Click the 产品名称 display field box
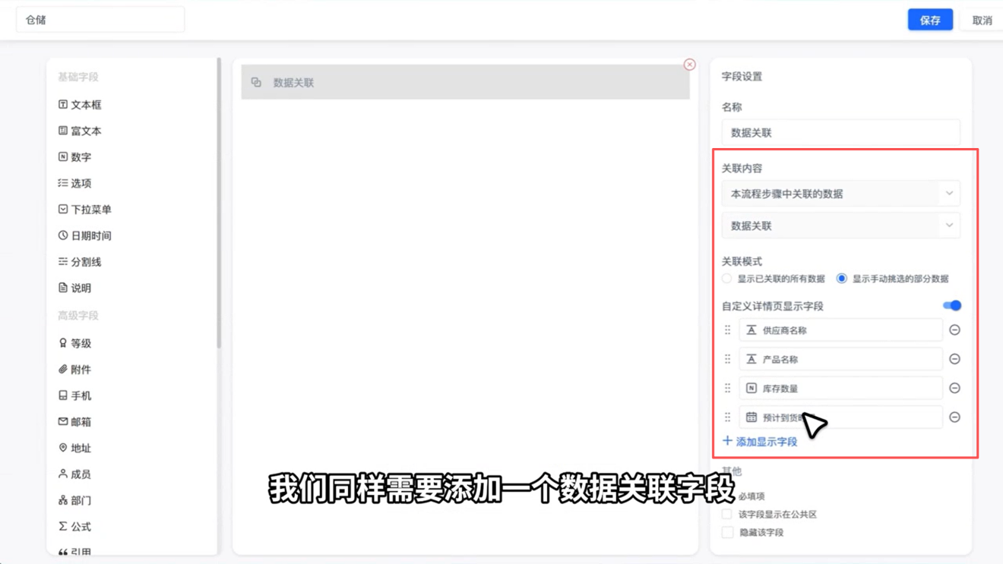1003x564 pixels. click(x=840, y=359)
